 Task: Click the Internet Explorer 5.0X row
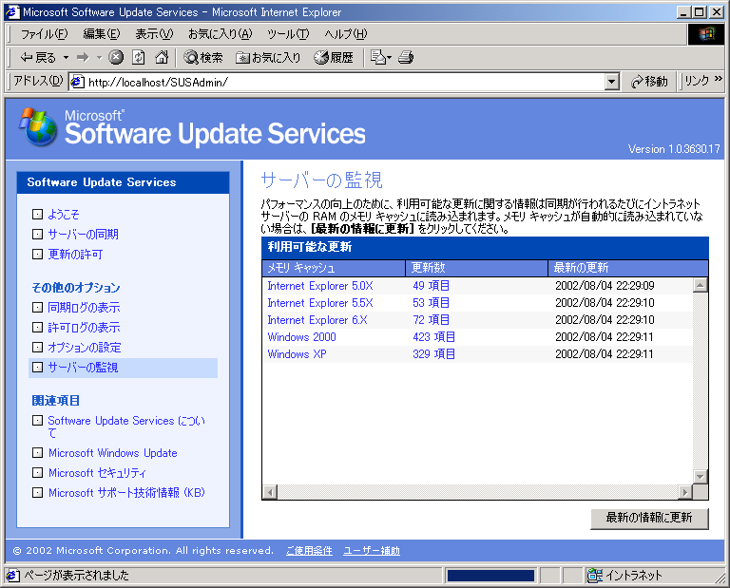477,285
